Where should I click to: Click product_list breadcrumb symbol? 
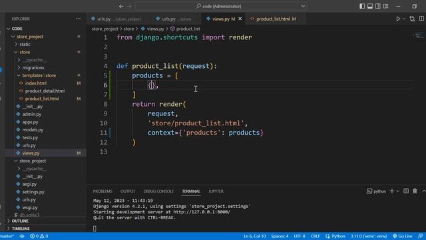[185, 29]
